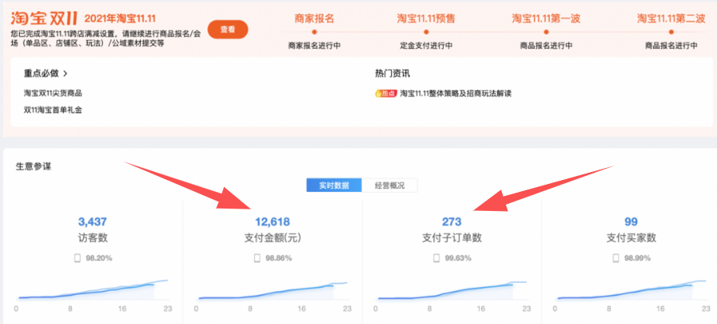Click the orange 查看 button
This screenshot has width=717, height=324.
click(x=228, y=29)
